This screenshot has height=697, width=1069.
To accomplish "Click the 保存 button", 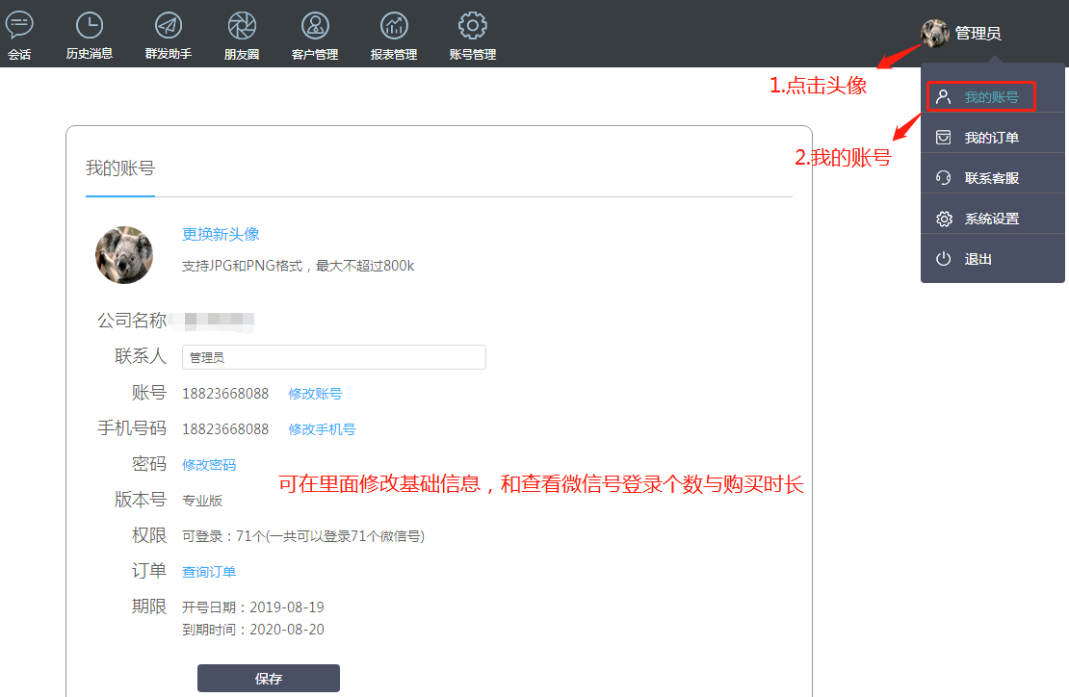I will (x=269, y=679).
